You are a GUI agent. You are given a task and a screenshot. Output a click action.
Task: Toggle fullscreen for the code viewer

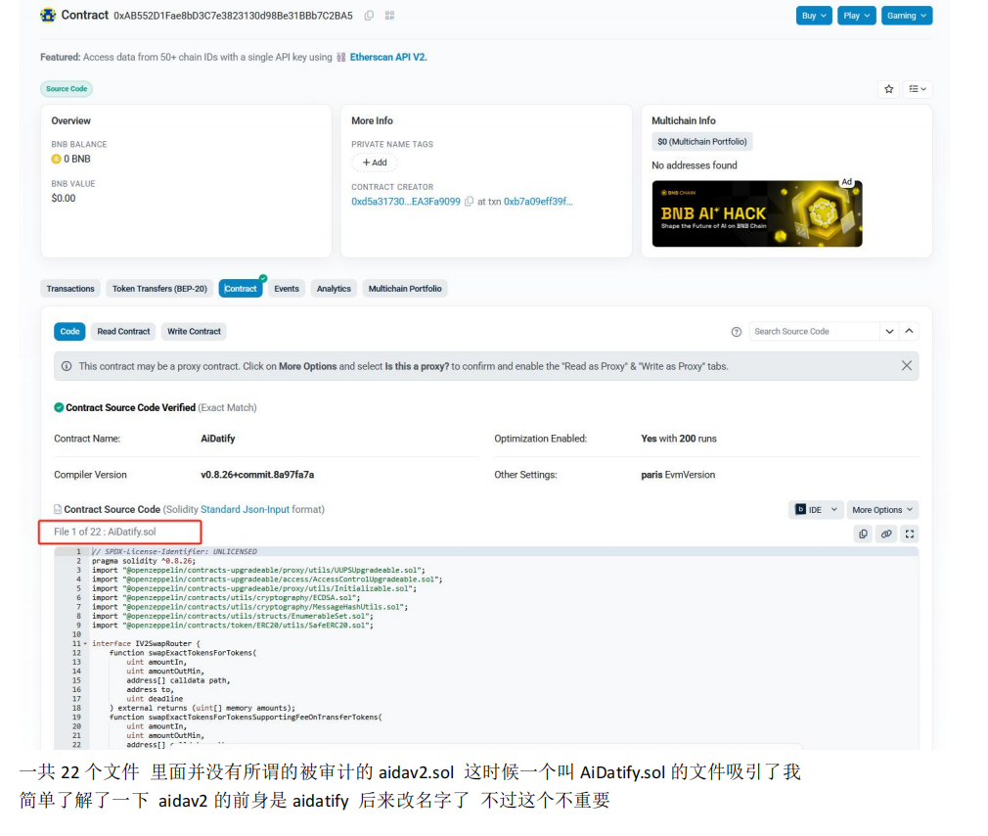tap(910, 534)
